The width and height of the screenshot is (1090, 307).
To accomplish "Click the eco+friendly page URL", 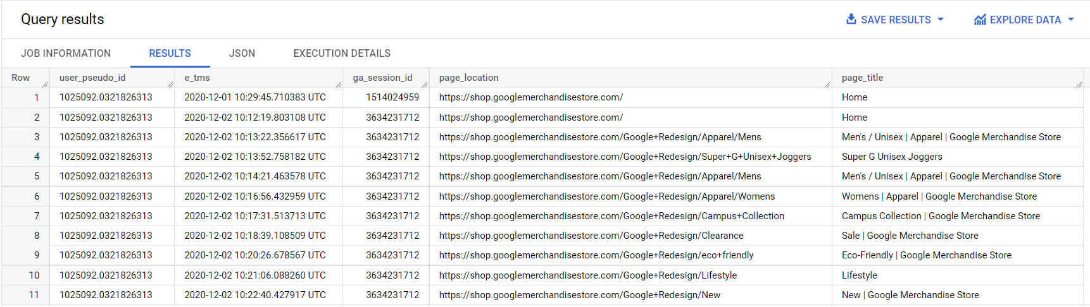I will coord(596,255).
